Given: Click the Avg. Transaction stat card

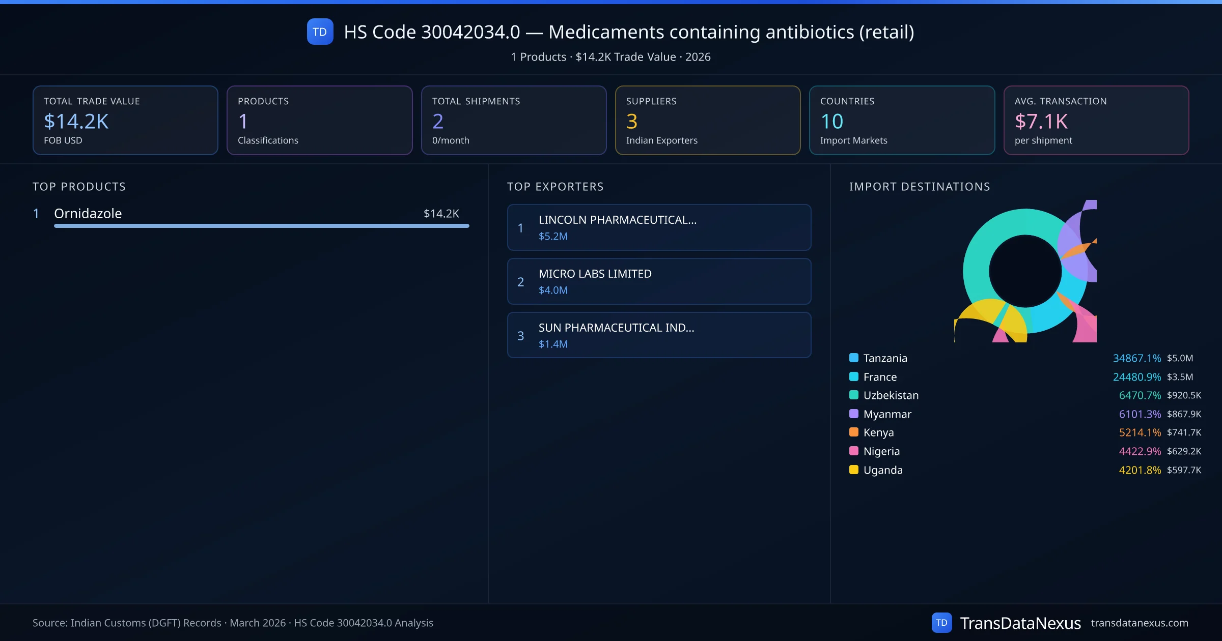Looking at the screenshot, I should pyautogui.click(x=1096, y=120).
